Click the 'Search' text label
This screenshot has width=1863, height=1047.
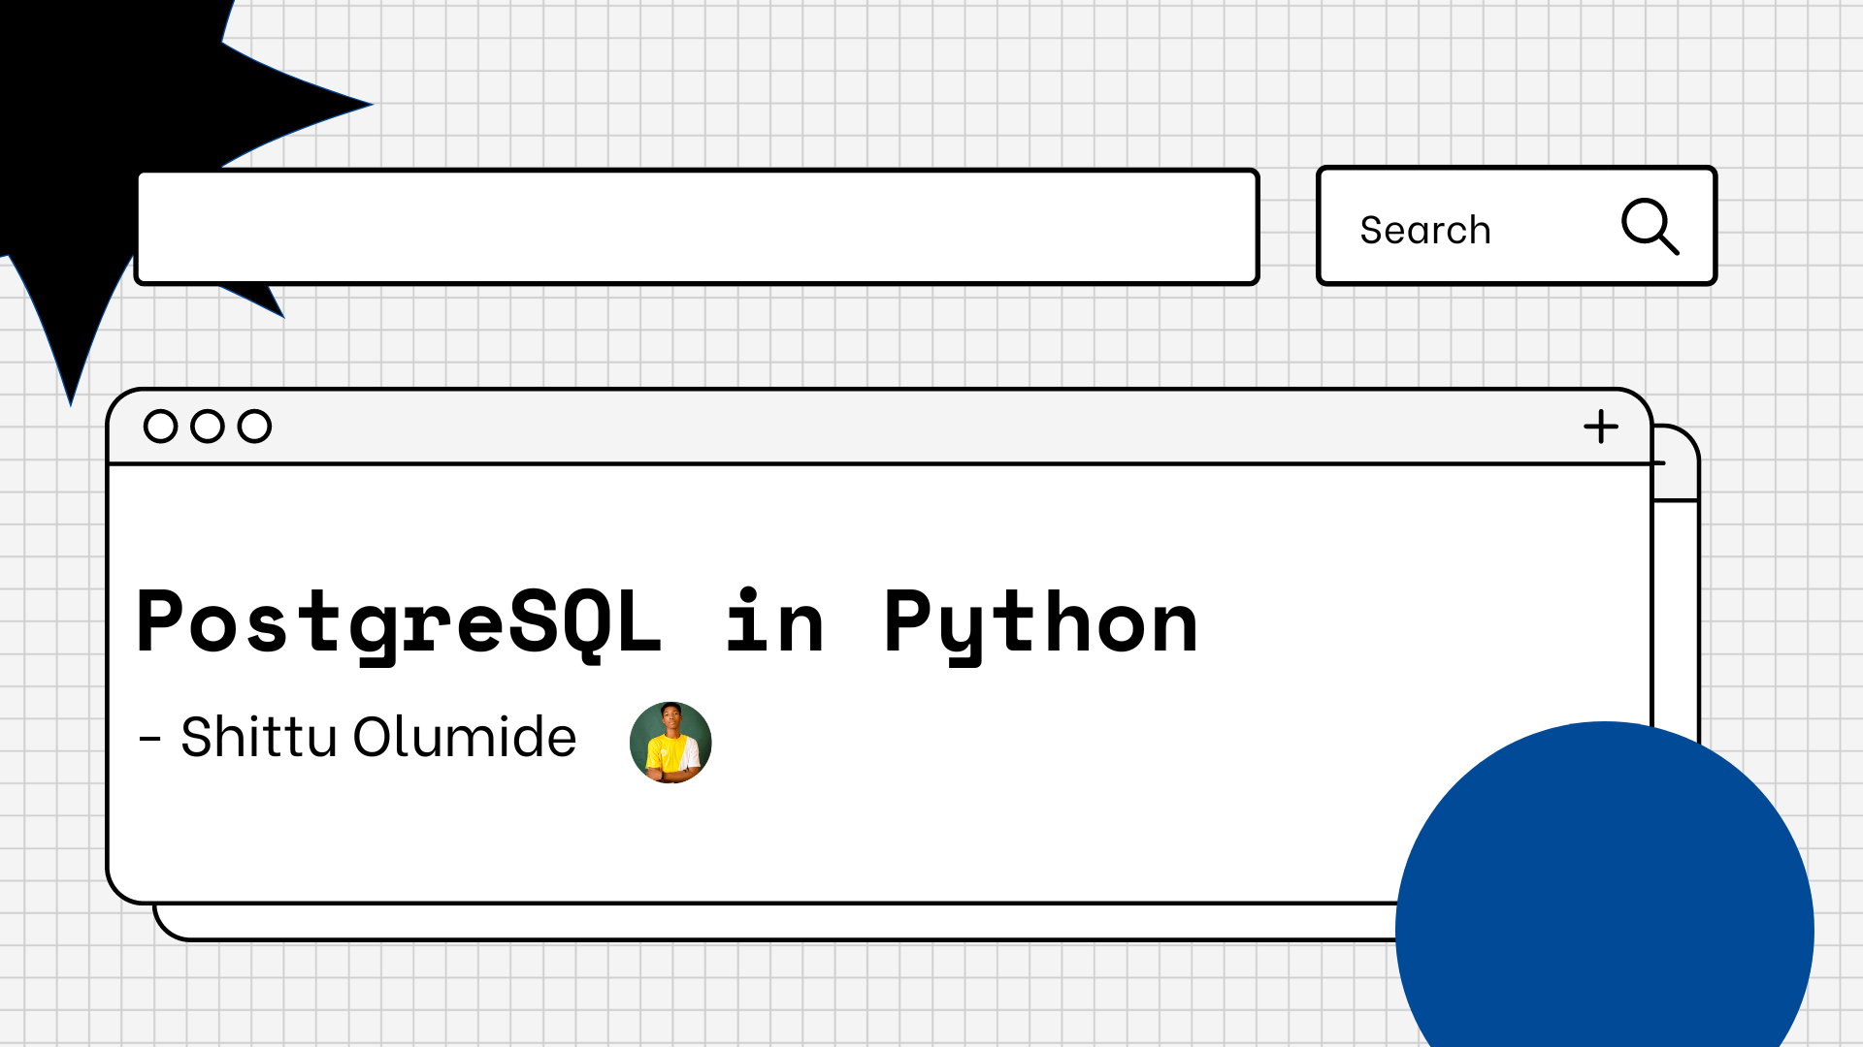coord(1425,230)
